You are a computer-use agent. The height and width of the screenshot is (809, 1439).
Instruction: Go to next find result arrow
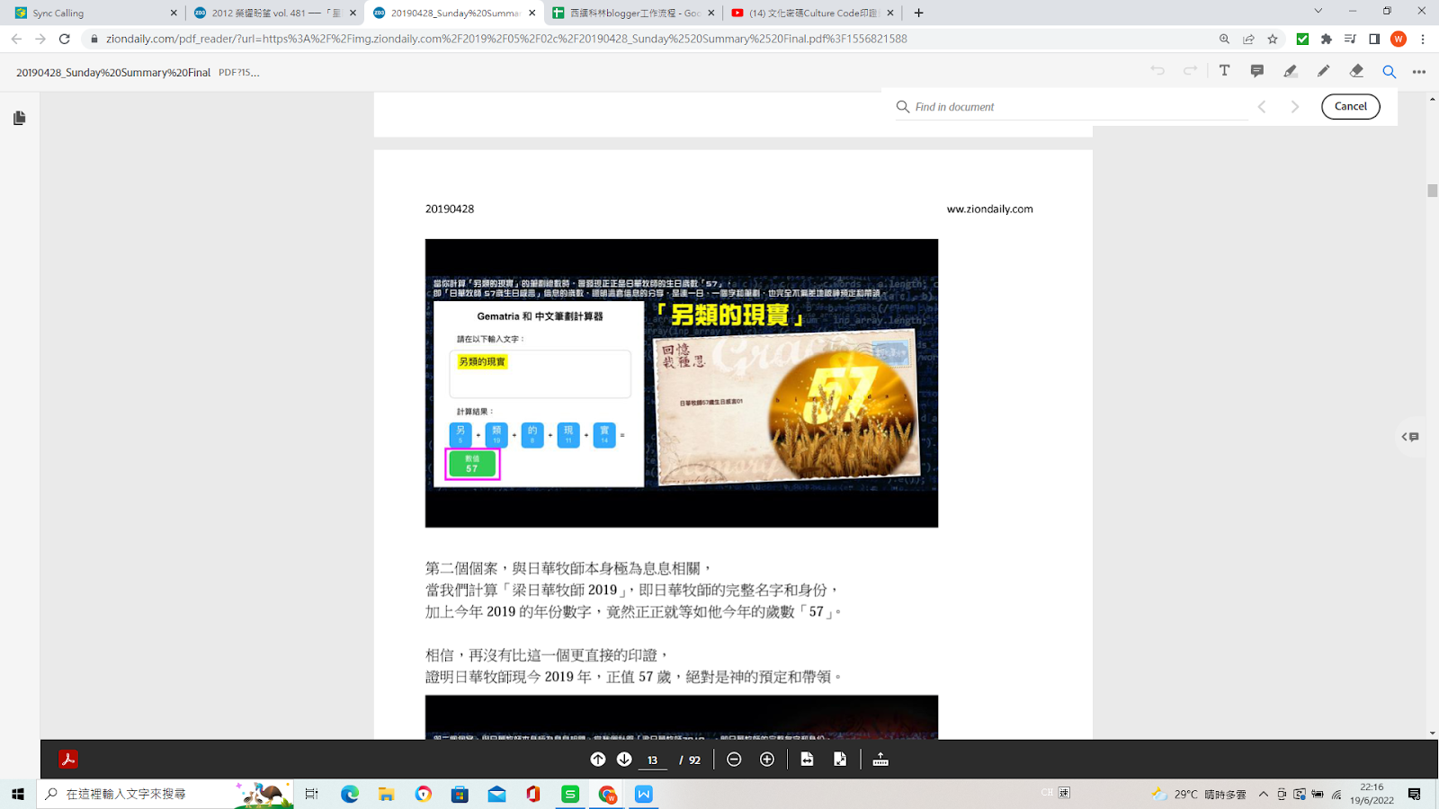click(1295, 107)
